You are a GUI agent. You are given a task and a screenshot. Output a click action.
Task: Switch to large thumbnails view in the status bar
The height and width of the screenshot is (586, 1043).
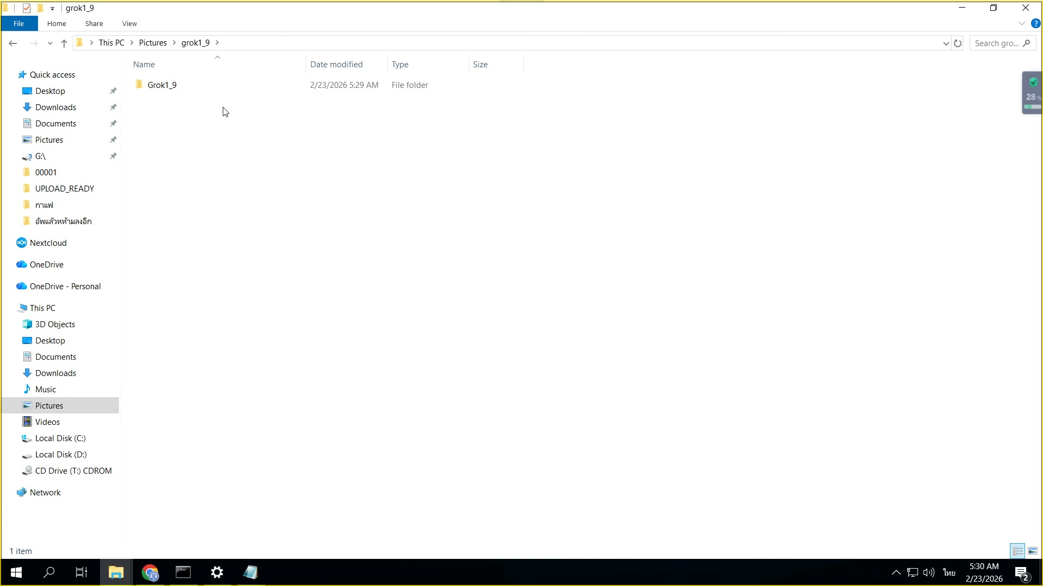coord(1033,551)
